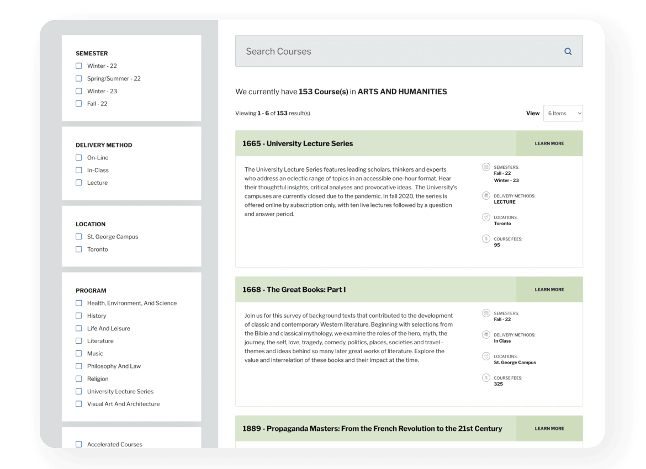Click the course fees dollar icon on The Great Books card
The image size is (646, 469).
[486, 378]
